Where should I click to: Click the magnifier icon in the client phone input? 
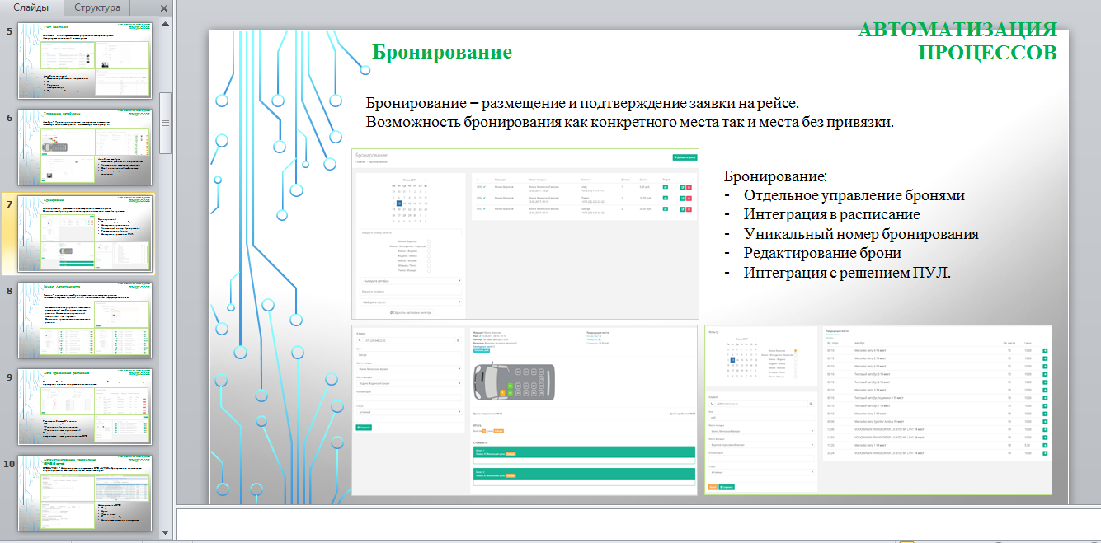tap(459, 340)
